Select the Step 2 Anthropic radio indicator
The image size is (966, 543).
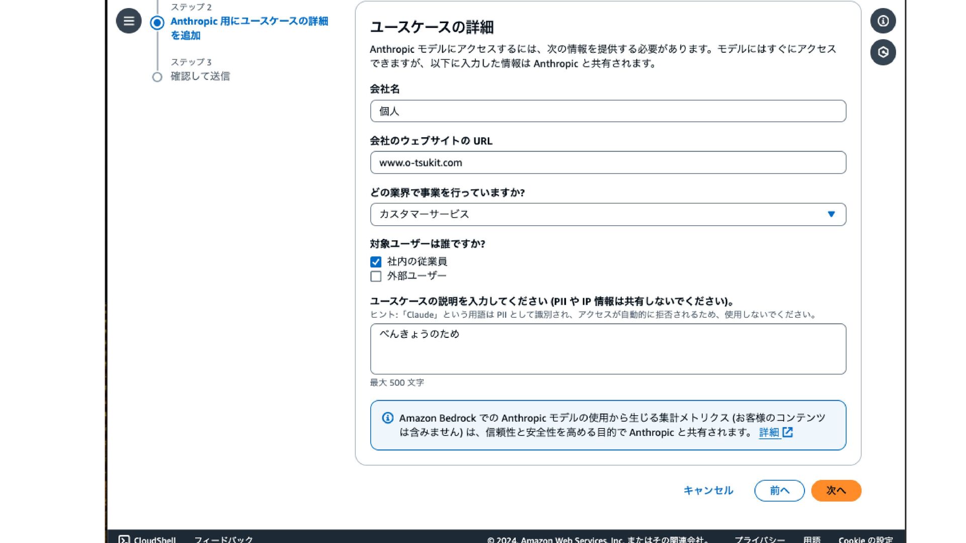point(157,23)
